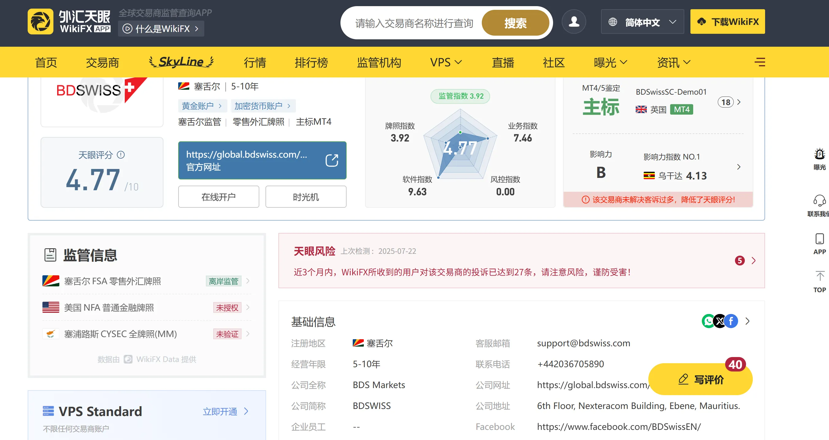
Task: Open the 什么是WikiFX link
Action: tap(161, 29)
